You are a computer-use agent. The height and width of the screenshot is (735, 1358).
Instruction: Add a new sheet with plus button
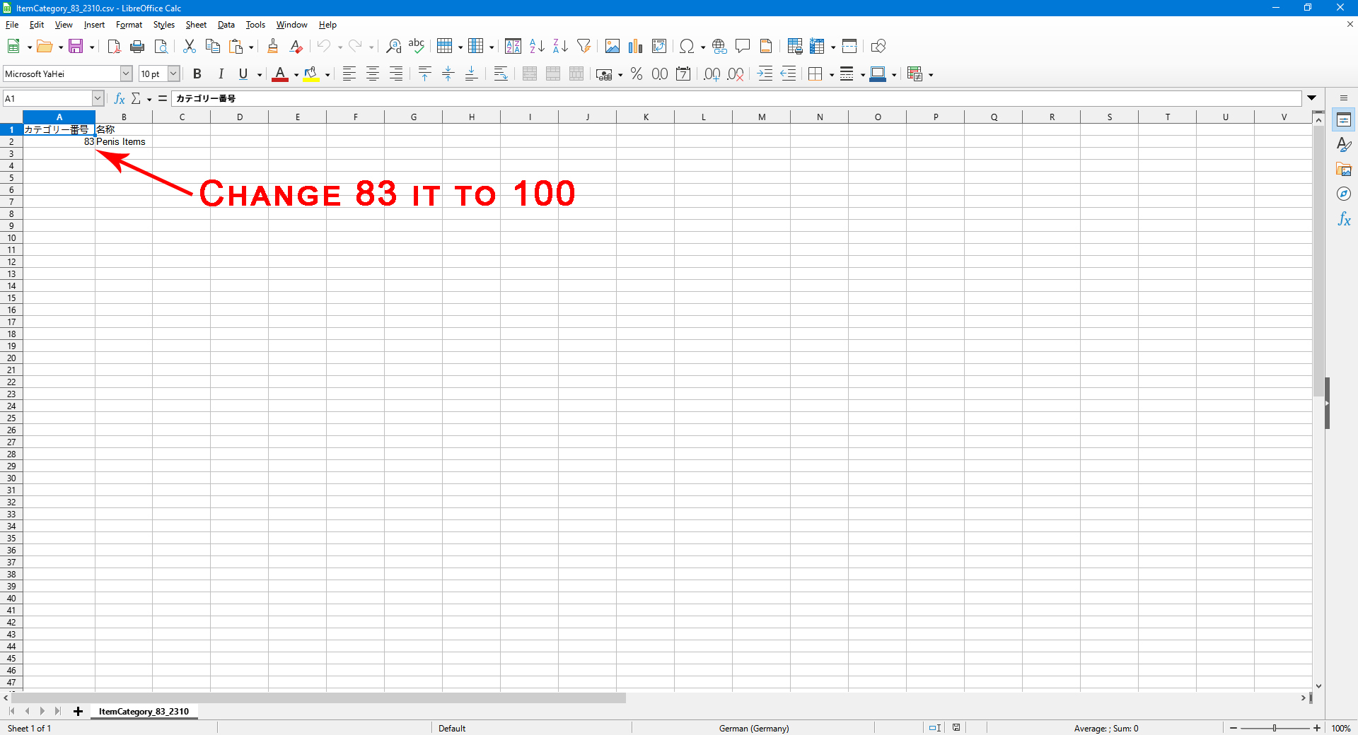coord(78,711)
